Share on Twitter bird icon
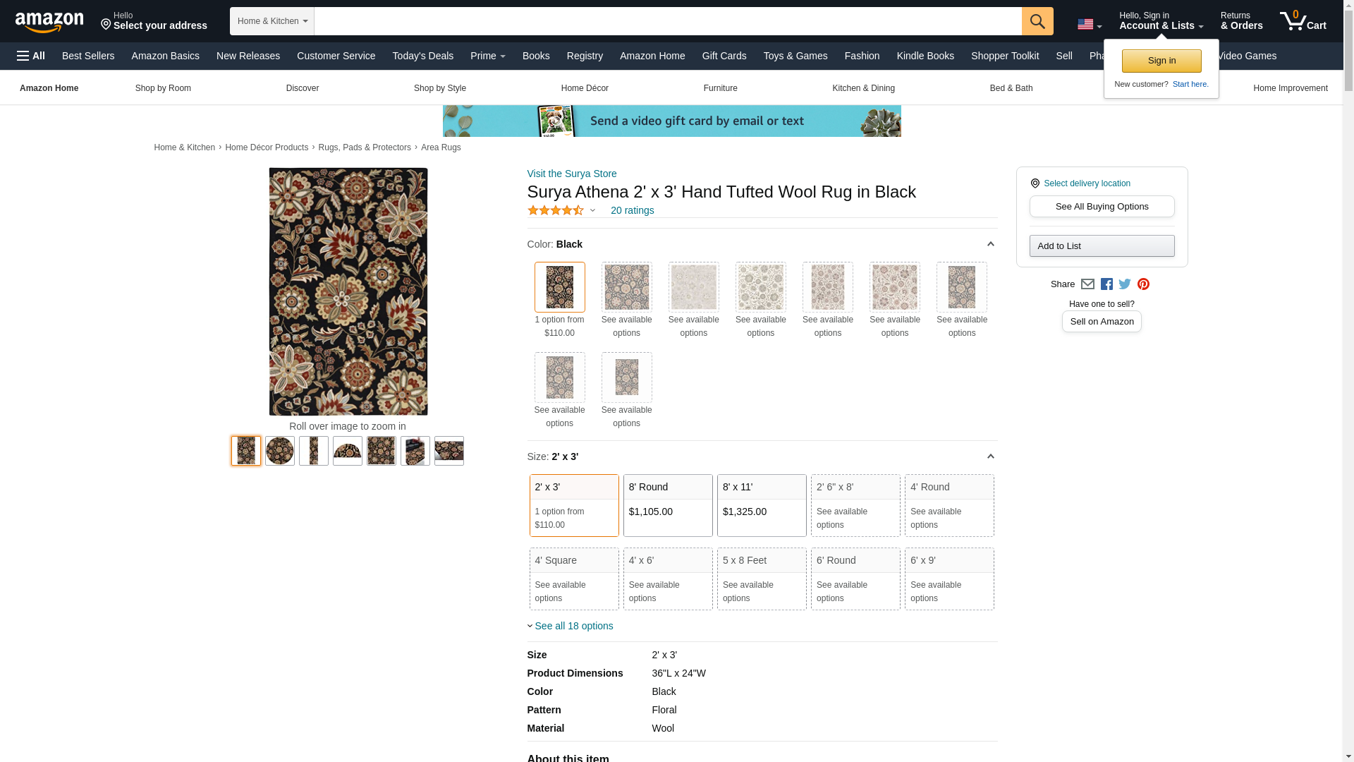1354x762 pixels. (x=1125, y=284)
